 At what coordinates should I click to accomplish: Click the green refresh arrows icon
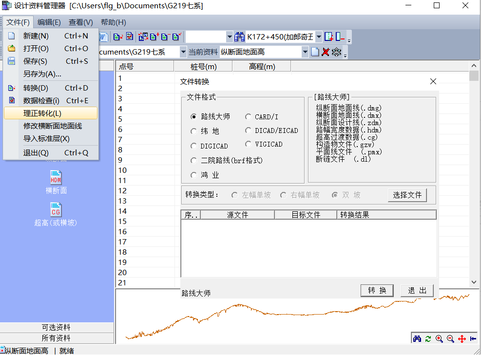[428, 339]
